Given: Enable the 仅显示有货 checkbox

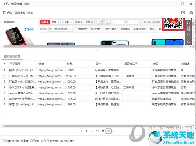Looking at the screenshot, I should [103, 29].
